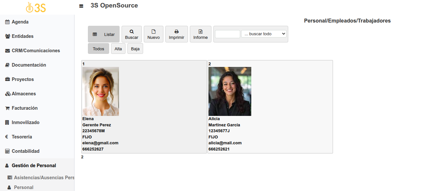Click the Informe report button
This screenshot has width=448, height=191.
201,34
